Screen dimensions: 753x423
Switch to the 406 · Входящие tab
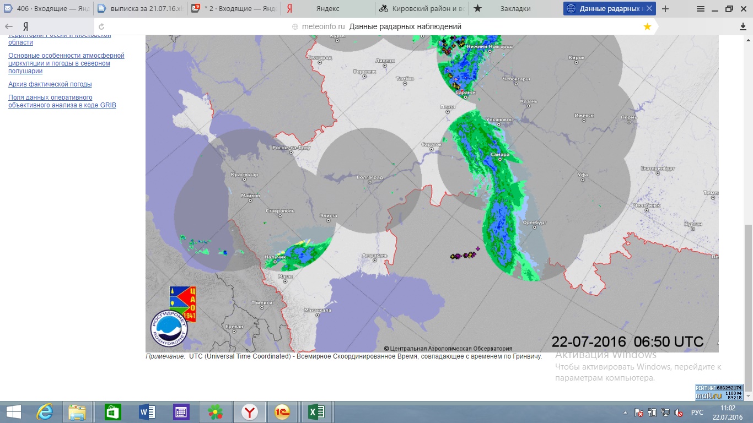tap(46, 9)
